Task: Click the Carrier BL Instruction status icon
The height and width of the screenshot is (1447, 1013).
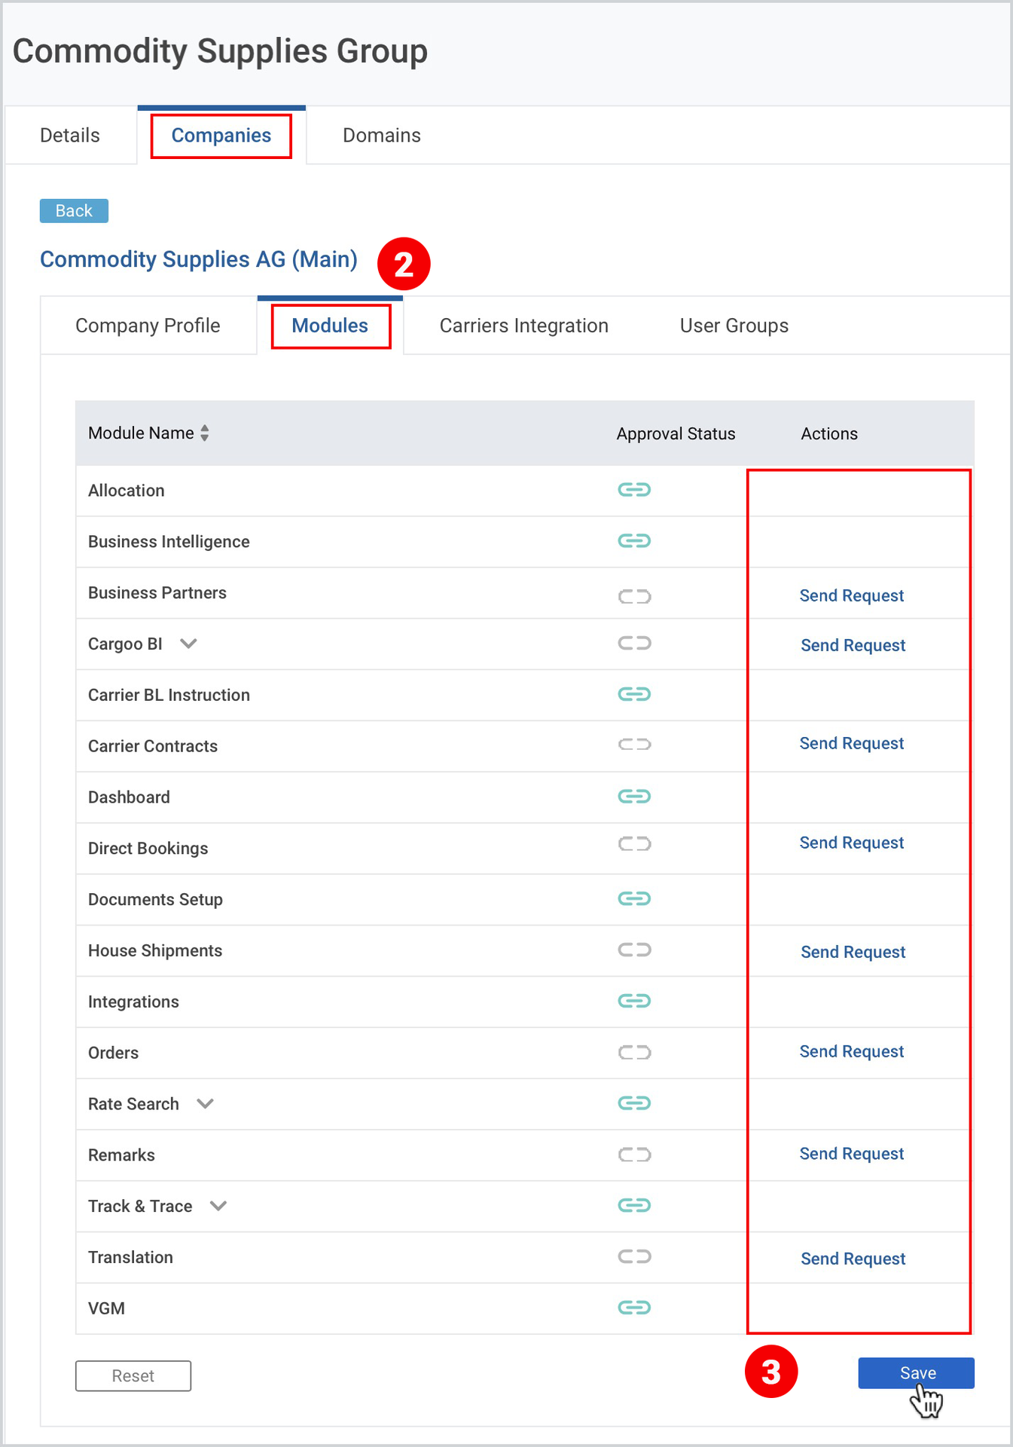Action: tap(634, 694)
